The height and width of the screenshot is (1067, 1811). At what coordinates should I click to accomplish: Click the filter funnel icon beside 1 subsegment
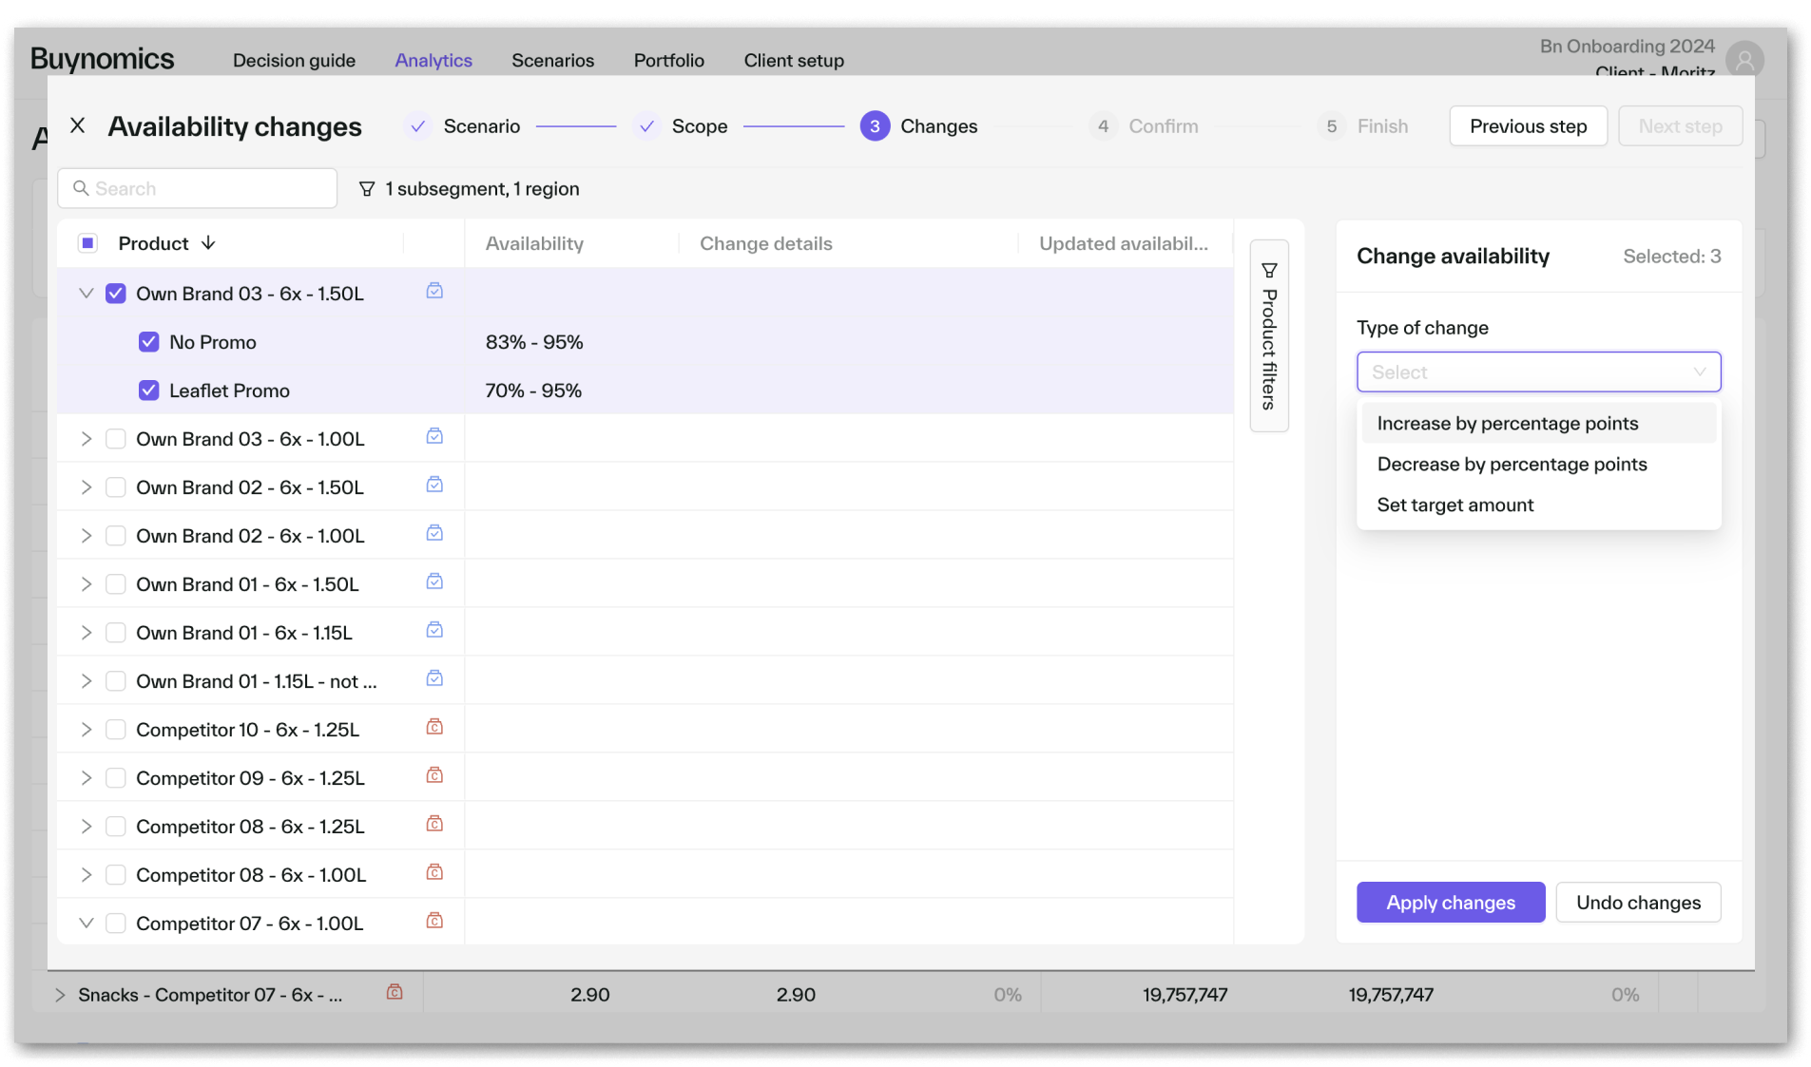click(x=367, y=189)
